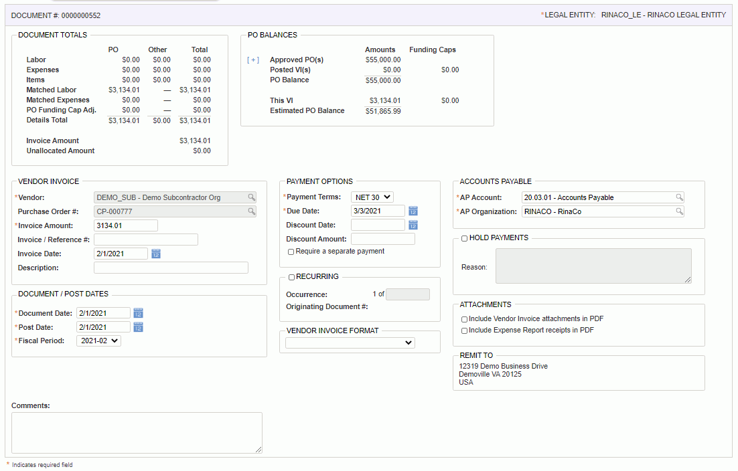Click the Discount Amount input field
The width and height of the screenshot is (738, 471).
383,240
